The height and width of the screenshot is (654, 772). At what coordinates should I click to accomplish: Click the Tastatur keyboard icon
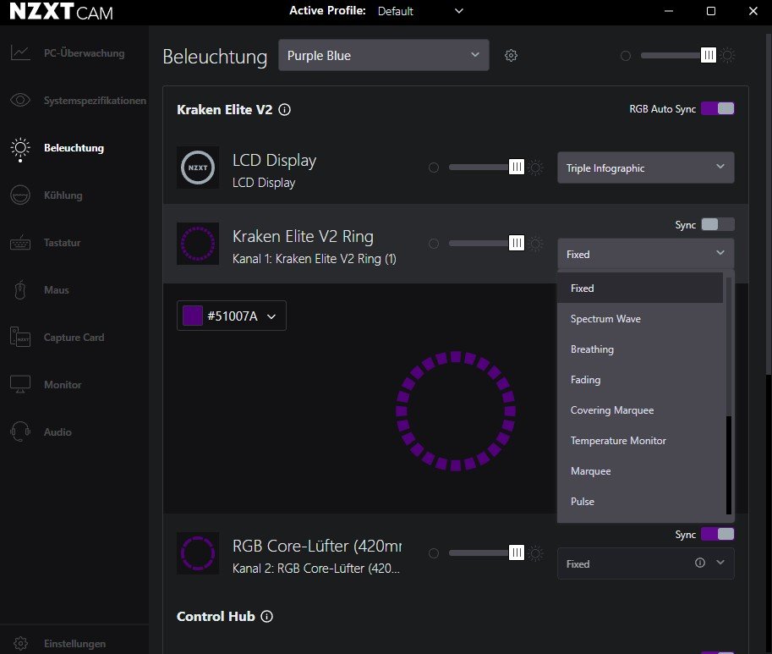click(x=20, y=242)
